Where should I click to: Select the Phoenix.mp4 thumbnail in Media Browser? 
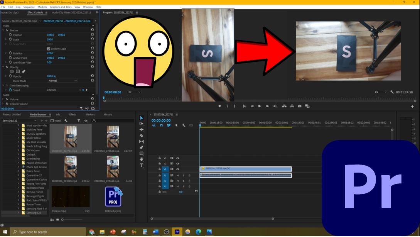[71, 196]
